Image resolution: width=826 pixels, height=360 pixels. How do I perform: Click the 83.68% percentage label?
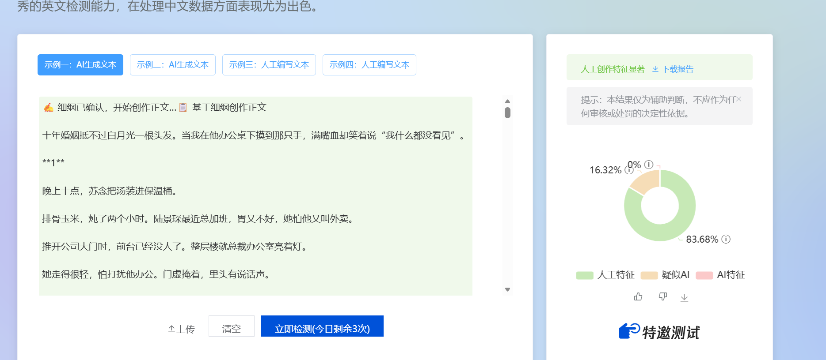[702, 239]
